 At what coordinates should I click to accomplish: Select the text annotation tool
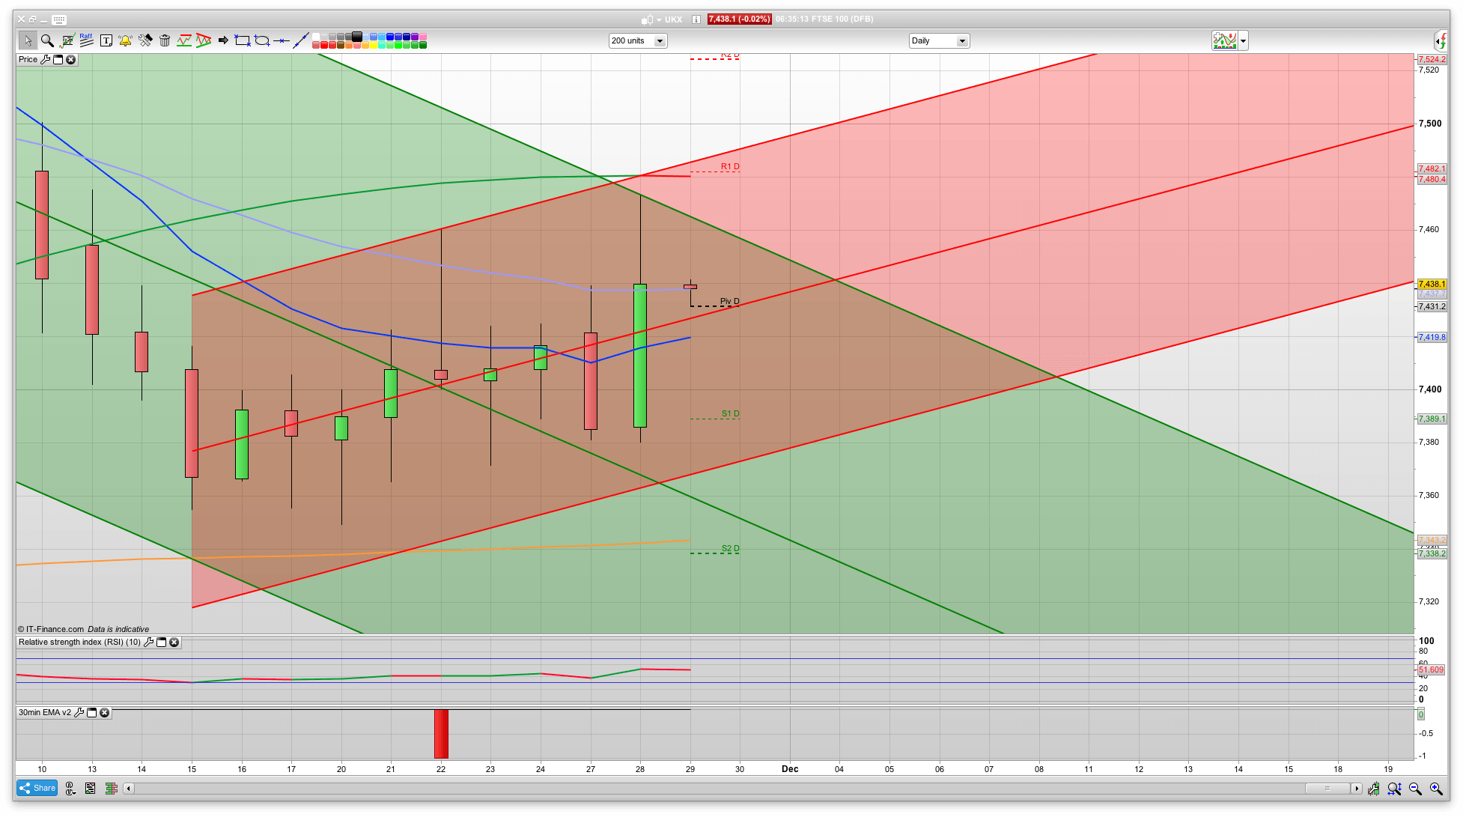click(106, 40)
